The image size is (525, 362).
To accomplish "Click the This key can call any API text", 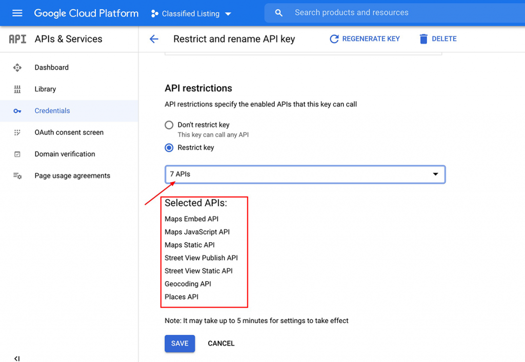I will coord(213,135).
